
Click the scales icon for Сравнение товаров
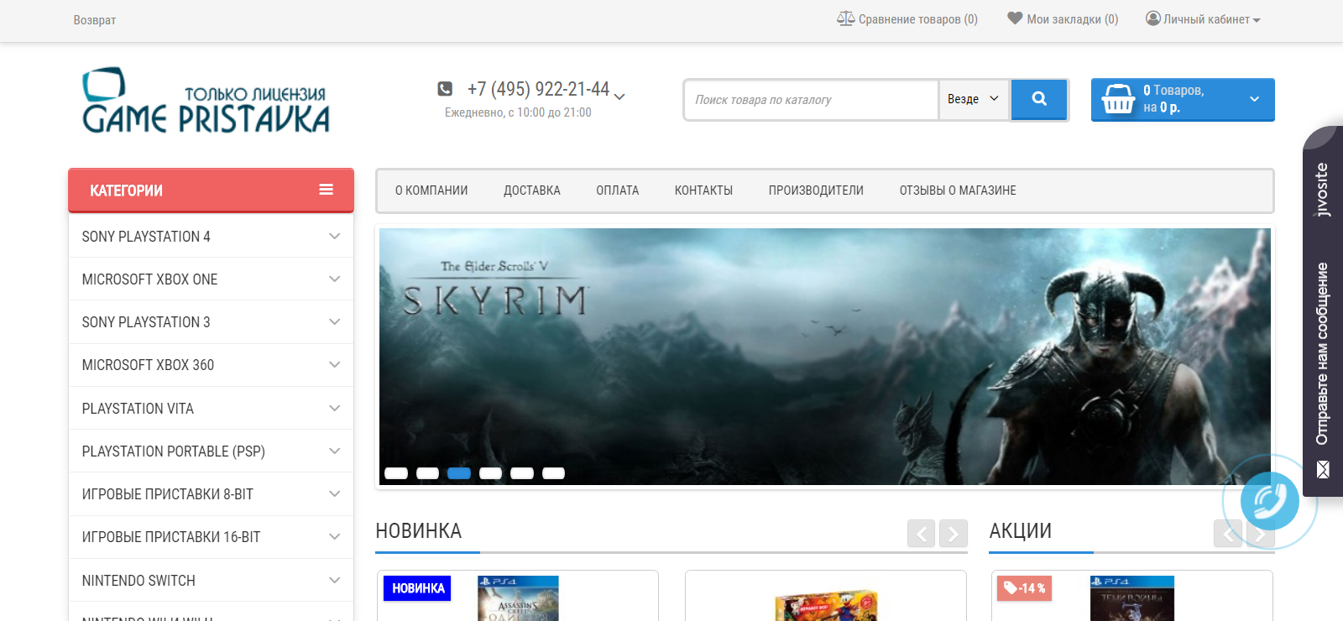point(845,18)
